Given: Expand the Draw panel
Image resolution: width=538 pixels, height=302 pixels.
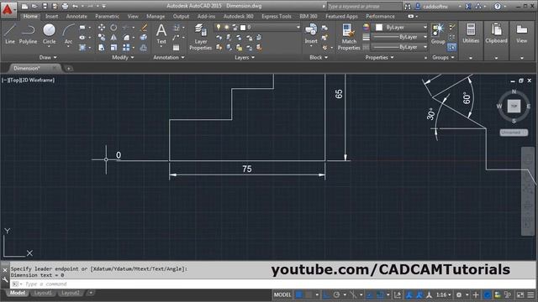Looking at the screenshot, I should coord(48,58).
